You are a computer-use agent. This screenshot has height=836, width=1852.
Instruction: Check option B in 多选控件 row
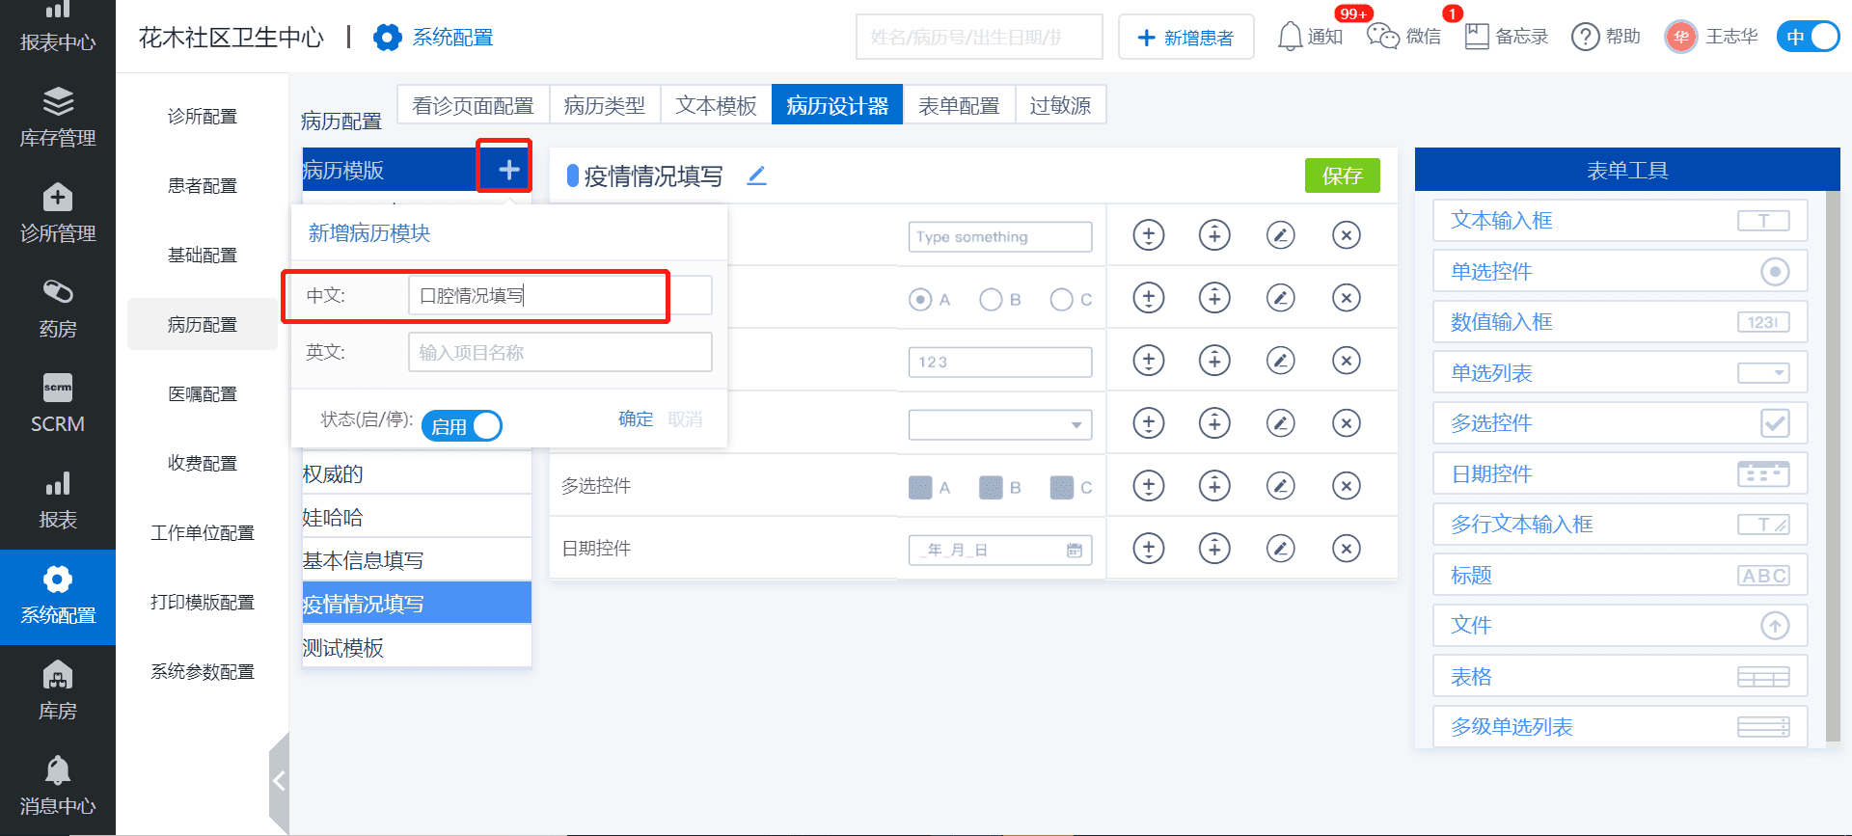[x=991, y=488]
